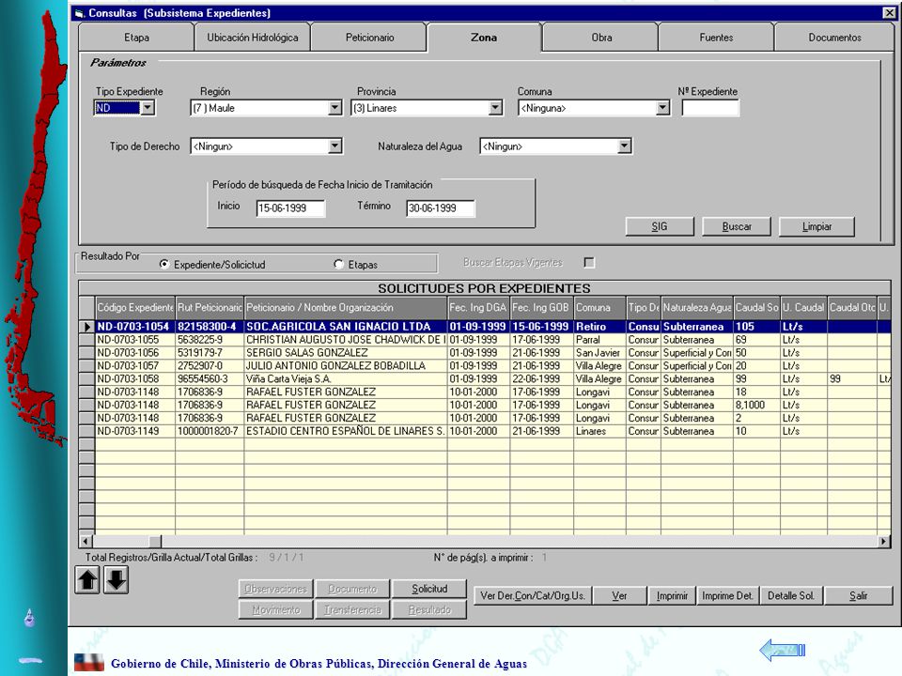Select row ND-0703-1055
The image size is (902, 676).
point(486,340)
